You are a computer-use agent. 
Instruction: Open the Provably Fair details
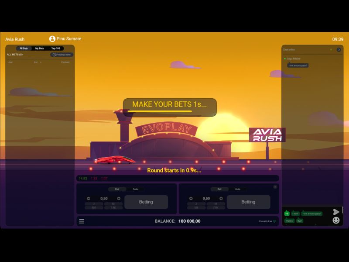(266, 221)
